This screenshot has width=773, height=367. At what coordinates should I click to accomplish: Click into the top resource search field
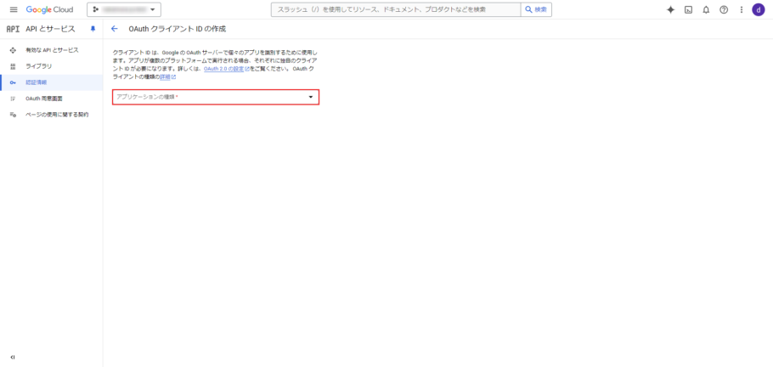pyautogui.click(x=395, y=9)
